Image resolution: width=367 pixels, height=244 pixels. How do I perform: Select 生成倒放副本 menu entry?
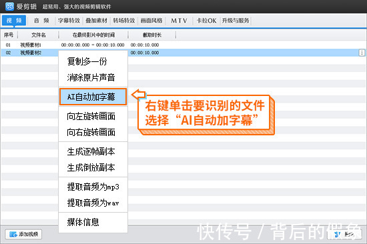(93, 167)
